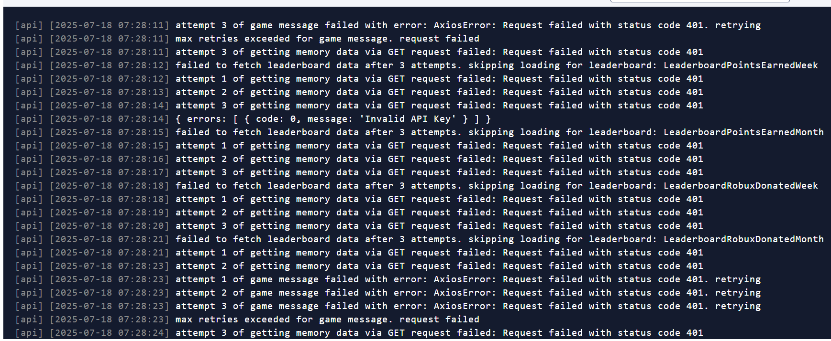
Task: Click the 07:28:23 'attempt 2 of getting memory' message
Action: 439,266
